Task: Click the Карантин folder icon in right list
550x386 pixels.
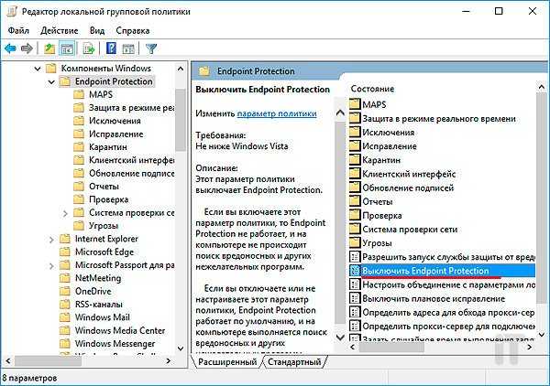Action: point(355,159)
